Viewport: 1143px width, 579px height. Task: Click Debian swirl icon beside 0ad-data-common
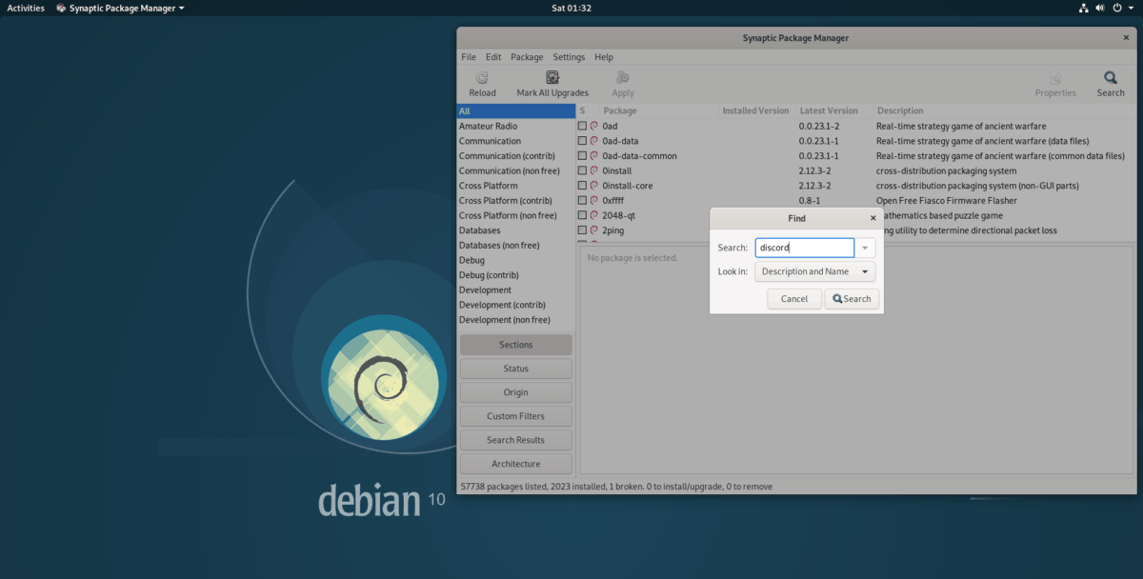(x=594, y=156)
